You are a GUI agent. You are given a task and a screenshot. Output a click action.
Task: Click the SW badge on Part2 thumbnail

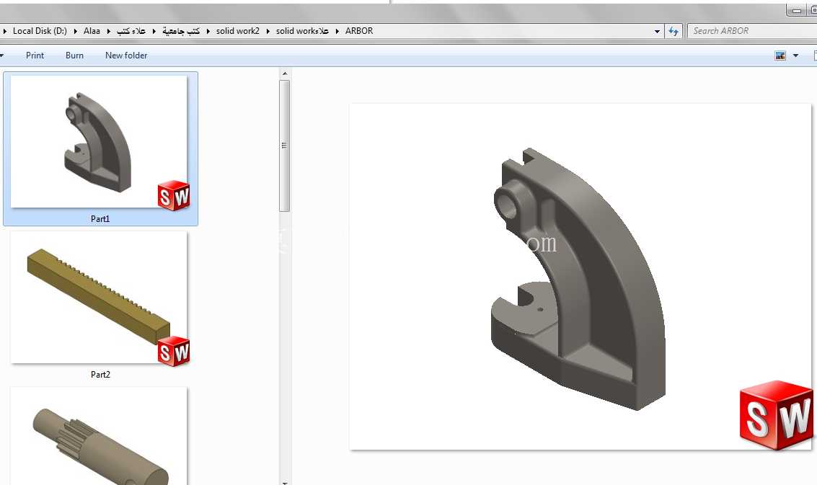[174, 351]
